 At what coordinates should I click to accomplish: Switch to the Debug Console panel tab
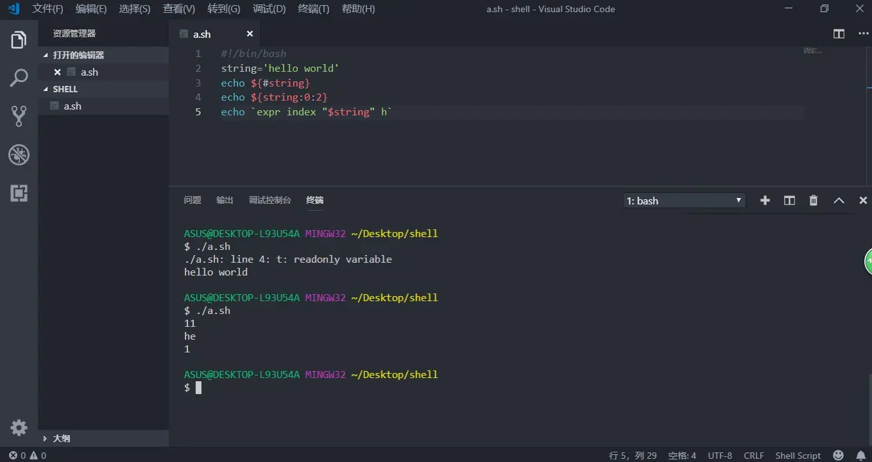pos(269,200)
